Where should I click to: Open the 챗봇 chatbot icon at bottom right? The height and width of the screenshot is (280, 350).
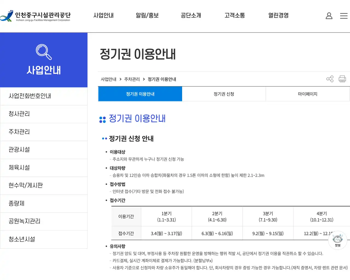[x=338, y=240]
